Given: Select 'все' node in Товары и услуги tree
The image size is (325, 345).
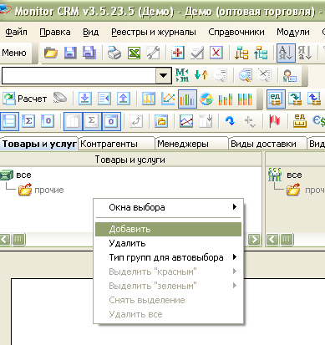Looking at the screenshot, I should (x=23, y=175).
